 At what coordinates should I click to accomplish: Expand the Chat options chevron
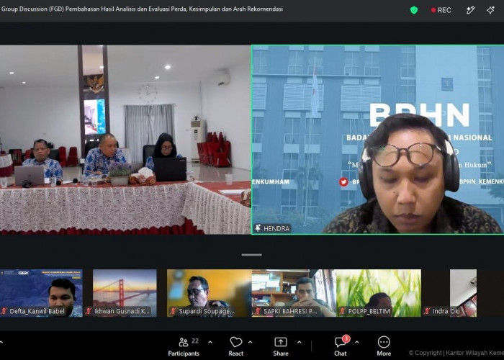357,342
